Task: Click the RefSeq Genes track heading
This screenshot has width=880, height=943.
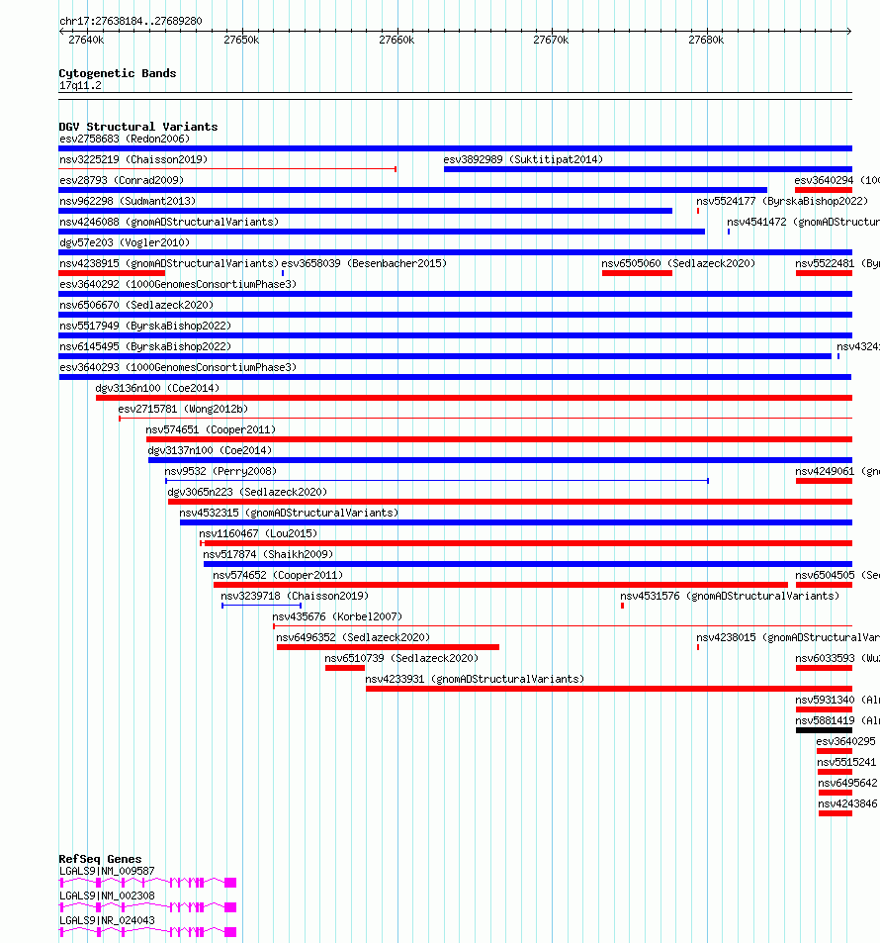Action: tap(101, 859)
